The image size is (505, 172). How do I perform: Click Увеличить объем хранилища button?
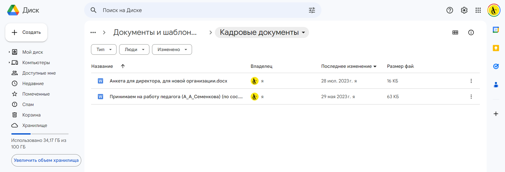(46, 160)
